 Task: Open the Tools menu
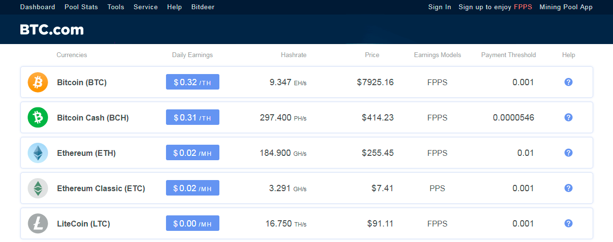[x=116, y=7]
